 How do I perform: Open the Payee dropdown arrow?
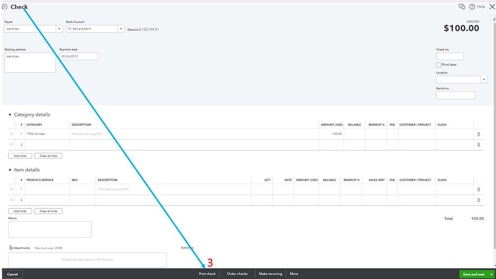coord(59,29)
